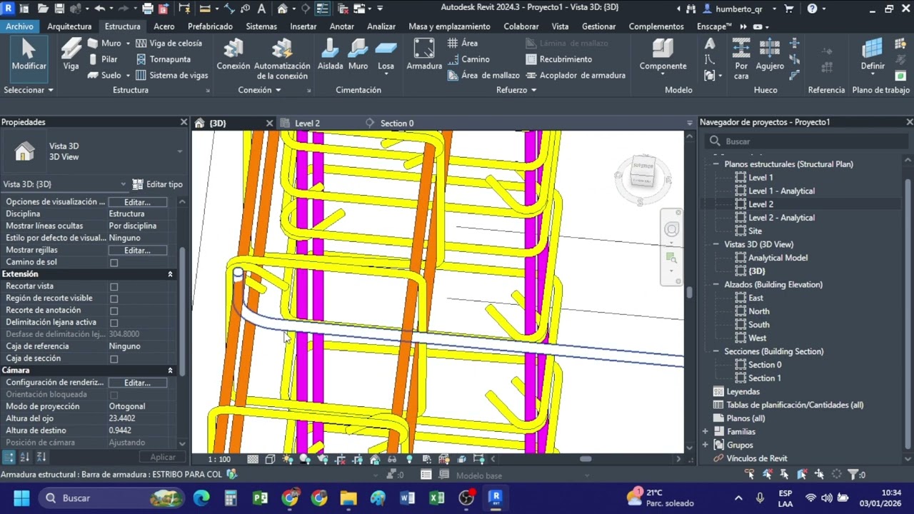
Task: Open Excel from the taskbar
Action: pyautogui.click(x=436, y=498)
